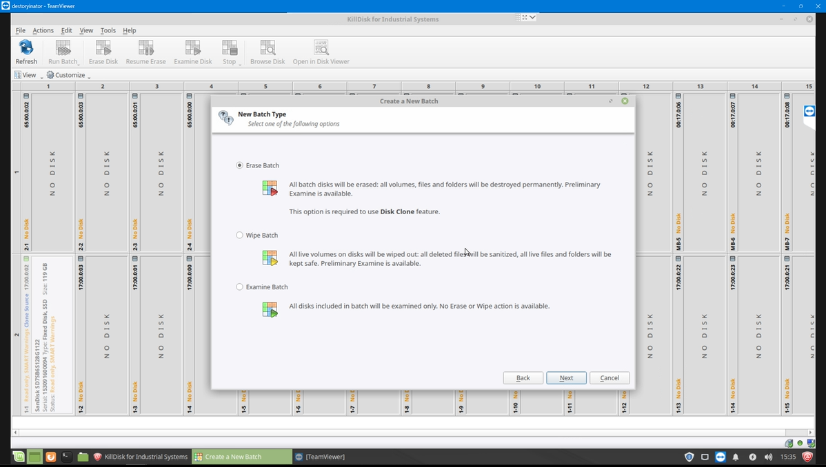This screenshot has width=826, height=467.
Task: Select the NO DISK slot labeled MB-6
Action: [754, 172]
